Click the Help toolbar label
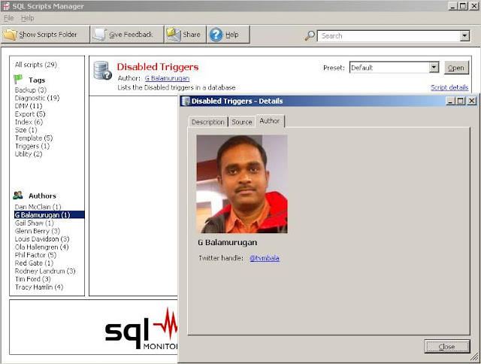The image size is (481, 364). 232,35
